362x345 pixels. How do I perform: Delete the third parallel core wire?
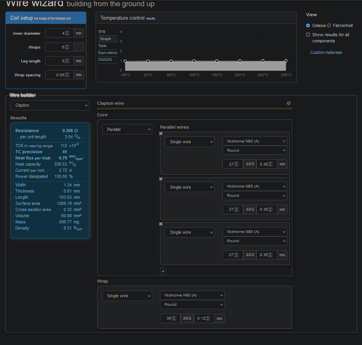pos(161,224)
